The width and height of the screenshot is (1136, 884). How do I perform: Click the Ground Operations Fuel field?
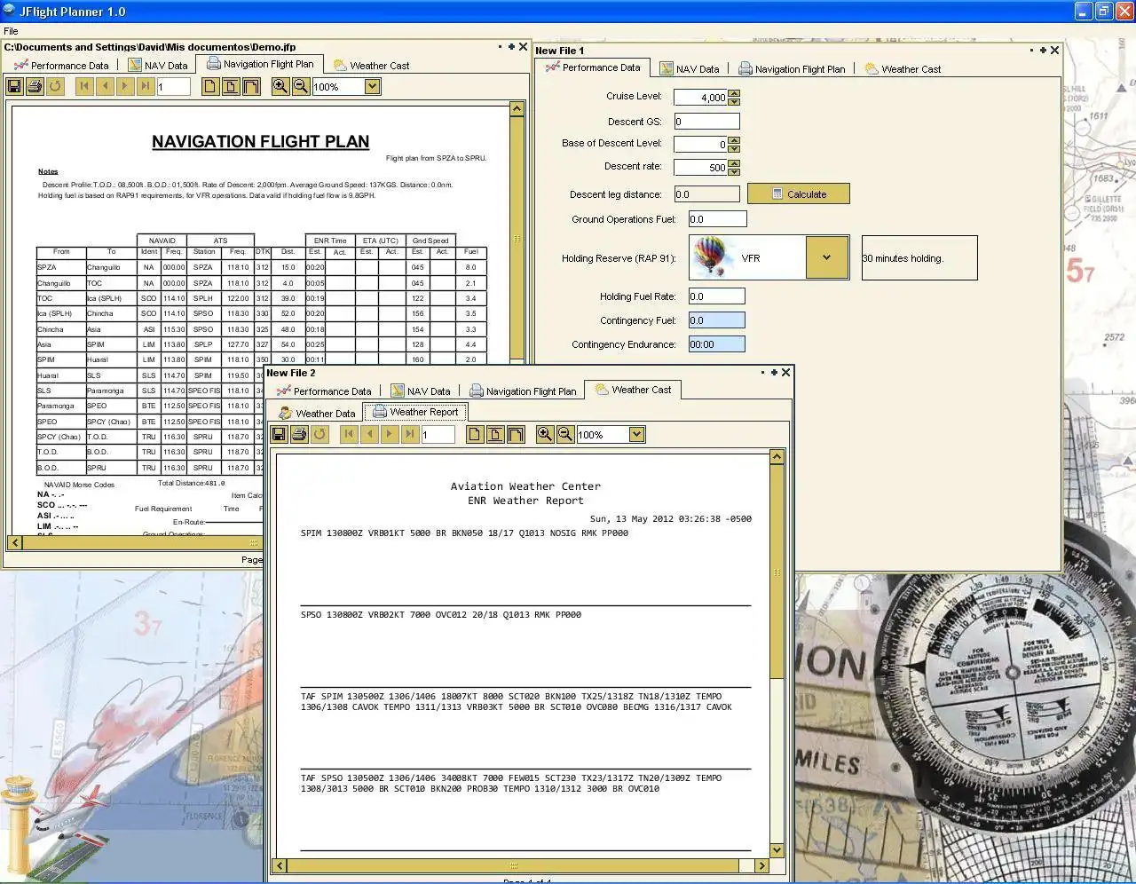point(717,218)
